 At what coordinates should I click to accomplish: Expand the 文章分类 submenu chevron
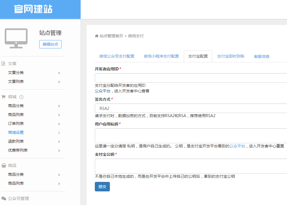pyautogui.click(x=59, y=73)
